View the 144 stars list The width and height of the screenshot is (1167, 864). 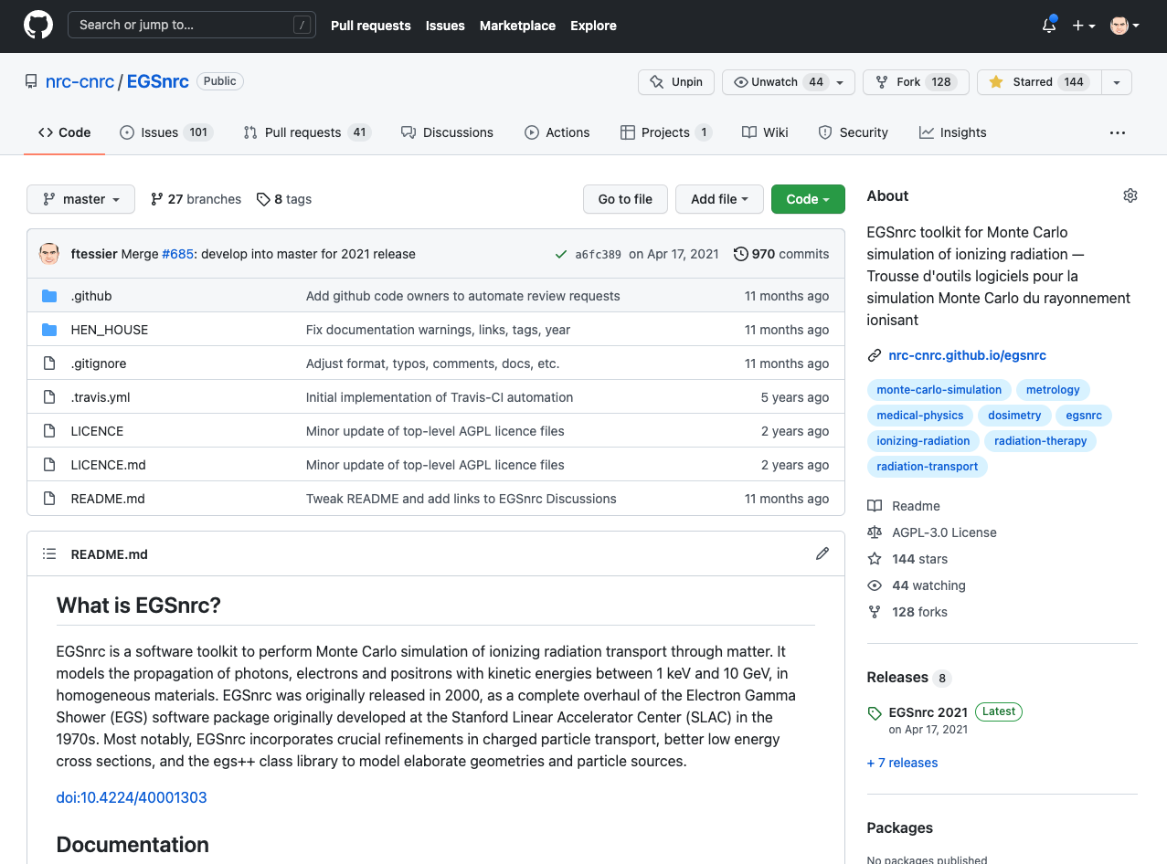pyautogui.click(x=908, y=559)
